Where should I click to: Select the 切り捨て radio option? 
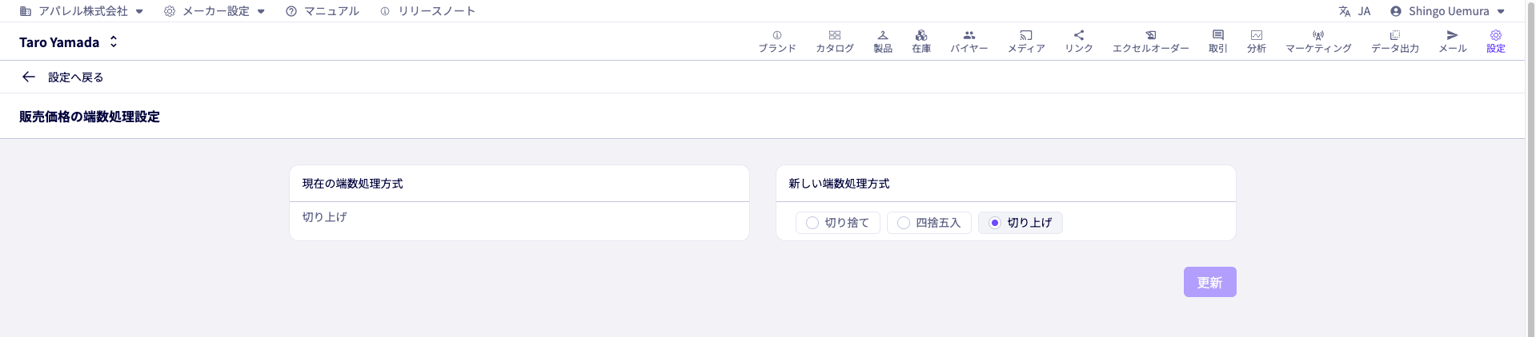click(812, 223)
